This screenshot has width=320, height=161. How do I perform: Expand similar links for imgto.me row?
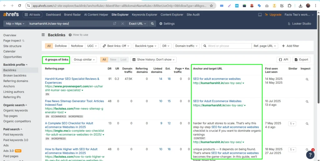click(x=292, y=124)
